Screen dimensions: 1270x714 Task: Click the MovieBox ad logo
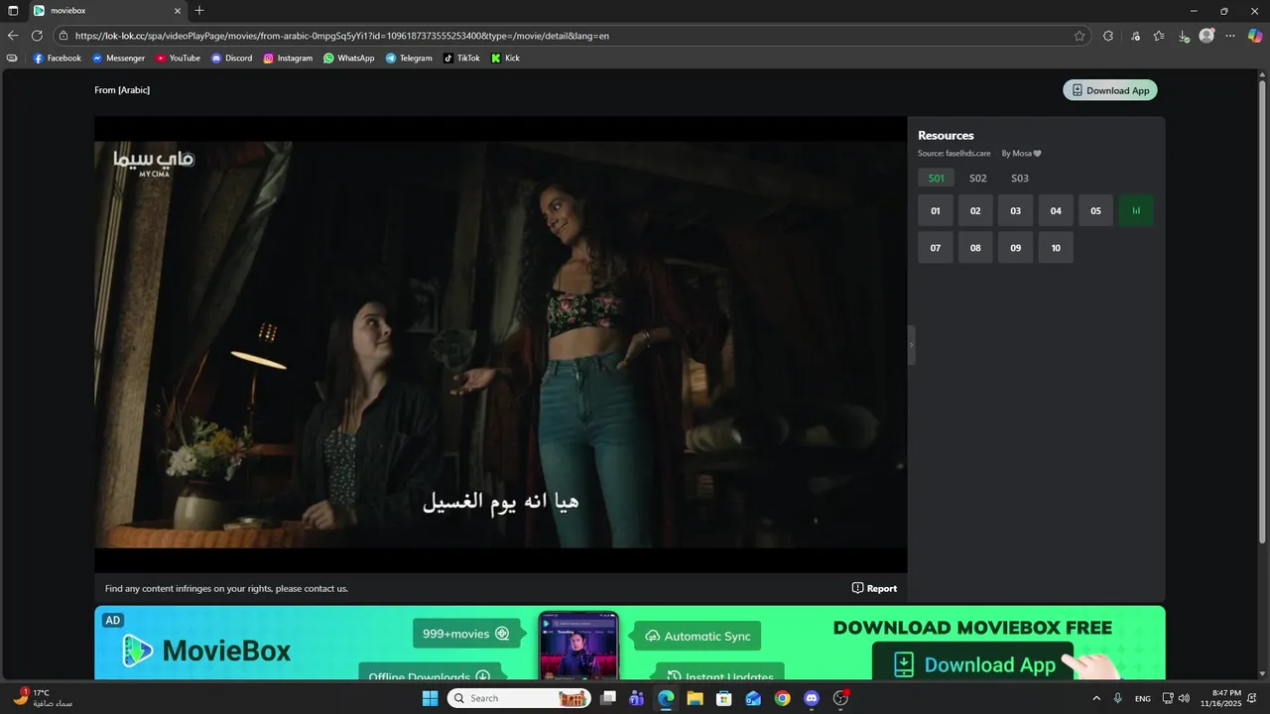coord(207,651)
